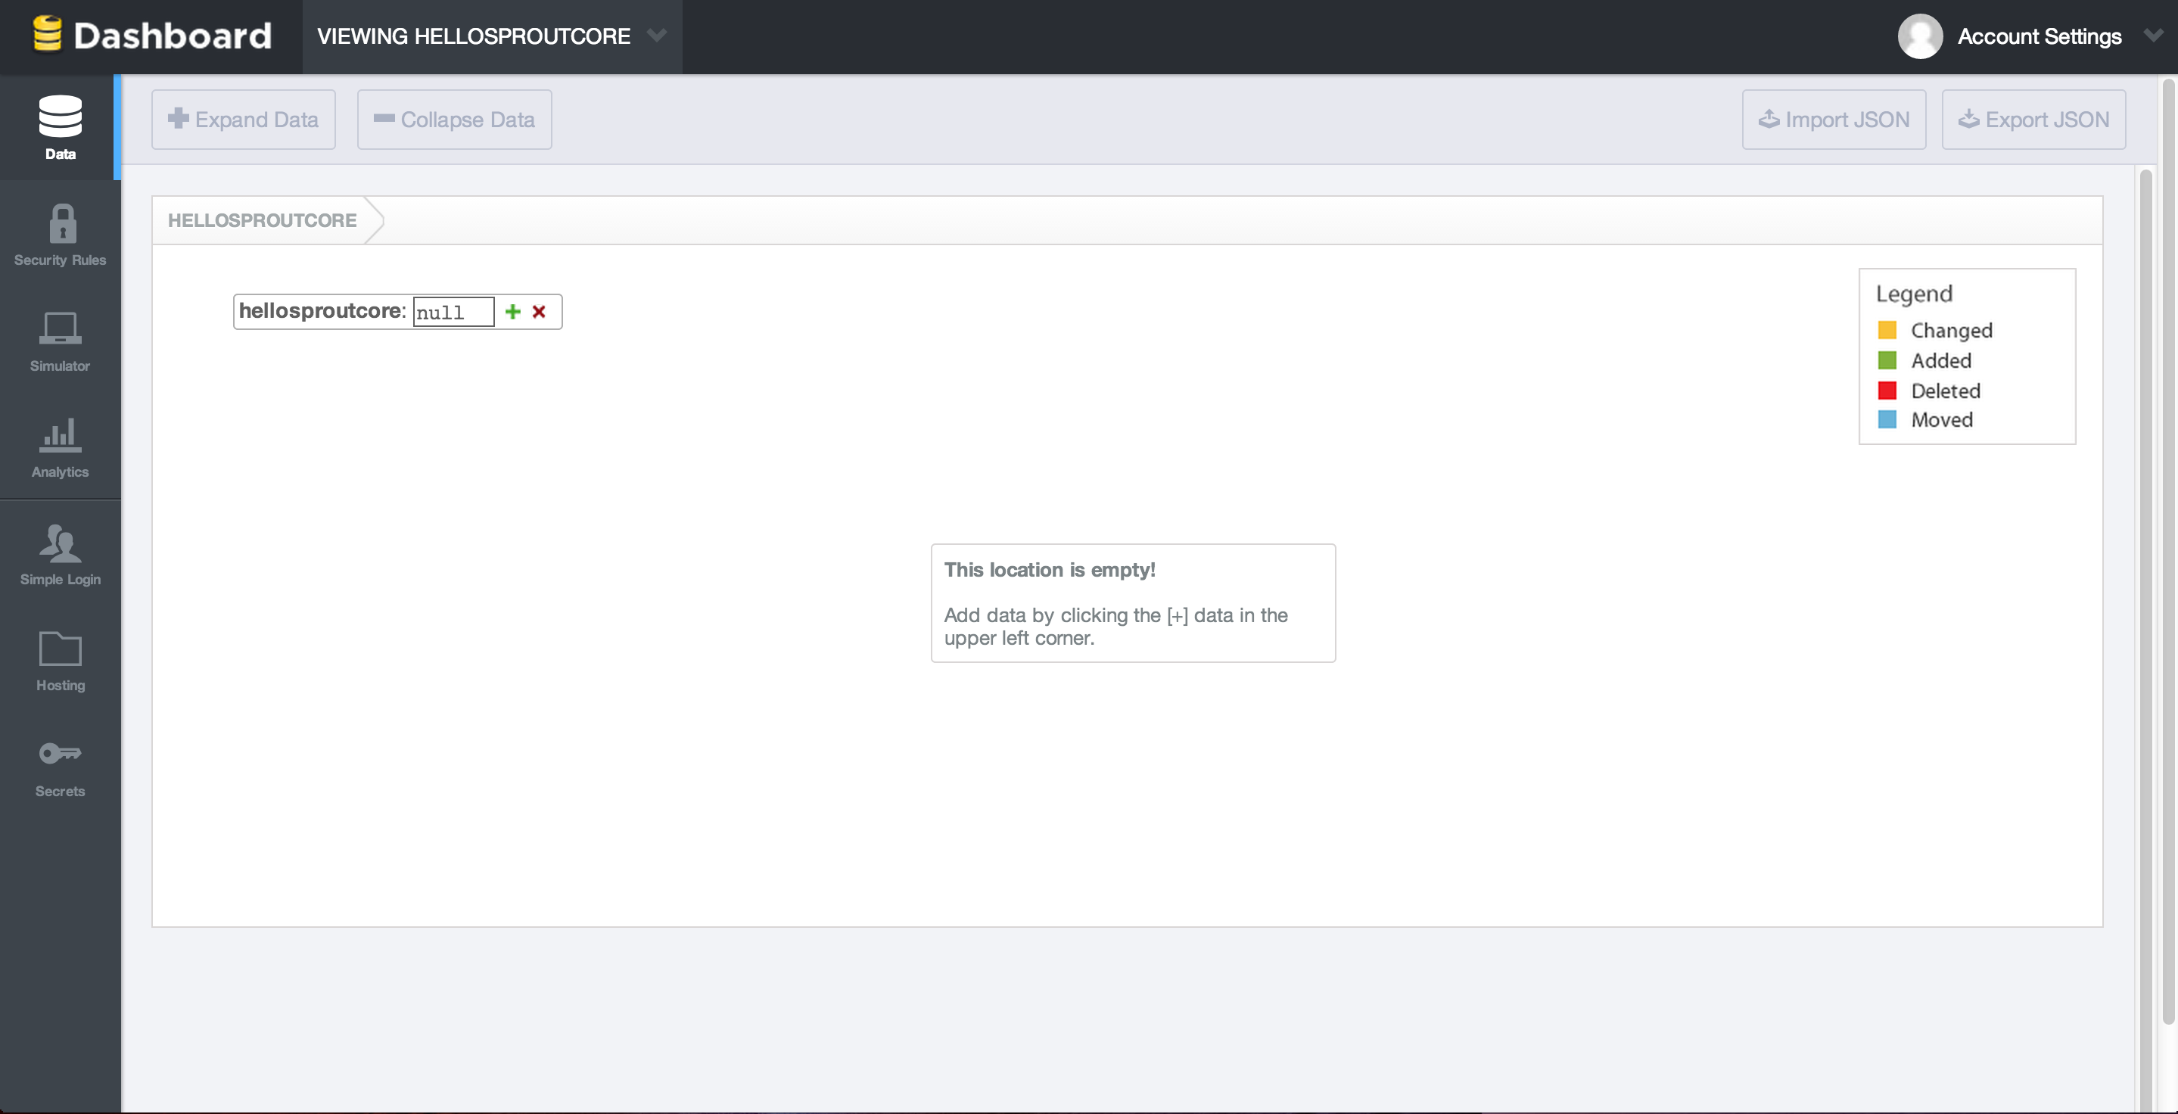Click the Expand Data button
Image resolution: width=2178 pixels, height=1114 pixels.
(244, 120)
